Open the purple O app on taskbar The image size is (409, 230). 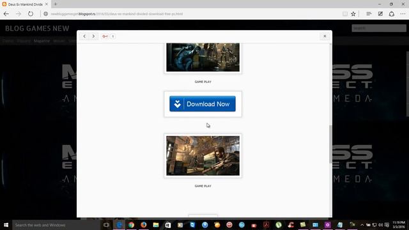pyautogui.click(x=327, y=225)
